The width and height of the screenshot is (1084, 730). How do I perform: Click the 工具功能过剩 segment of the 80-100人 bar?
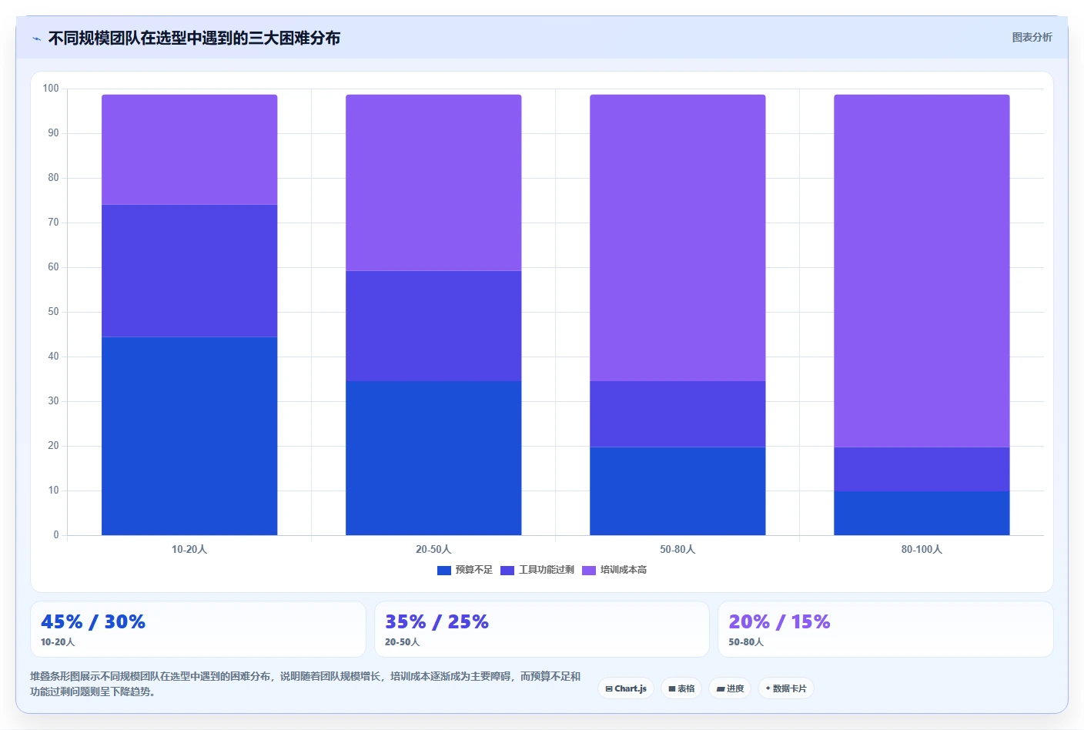[x=922, y=469]
